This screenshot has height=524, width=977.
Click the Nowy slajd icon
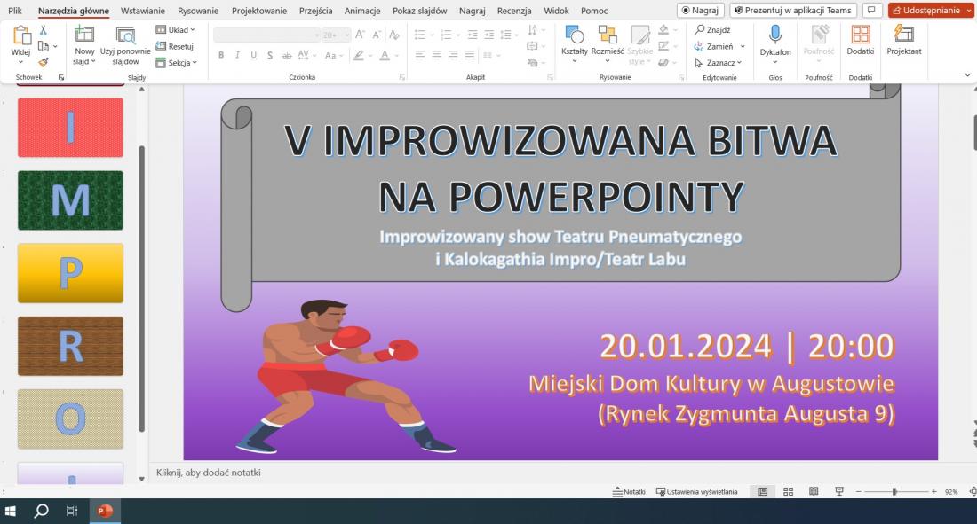pyautogui.click(x=84, y=35)
